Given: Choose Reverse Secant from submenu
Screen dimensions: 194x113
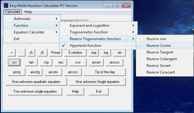Looking at the screenshot, I should point(165,66).
